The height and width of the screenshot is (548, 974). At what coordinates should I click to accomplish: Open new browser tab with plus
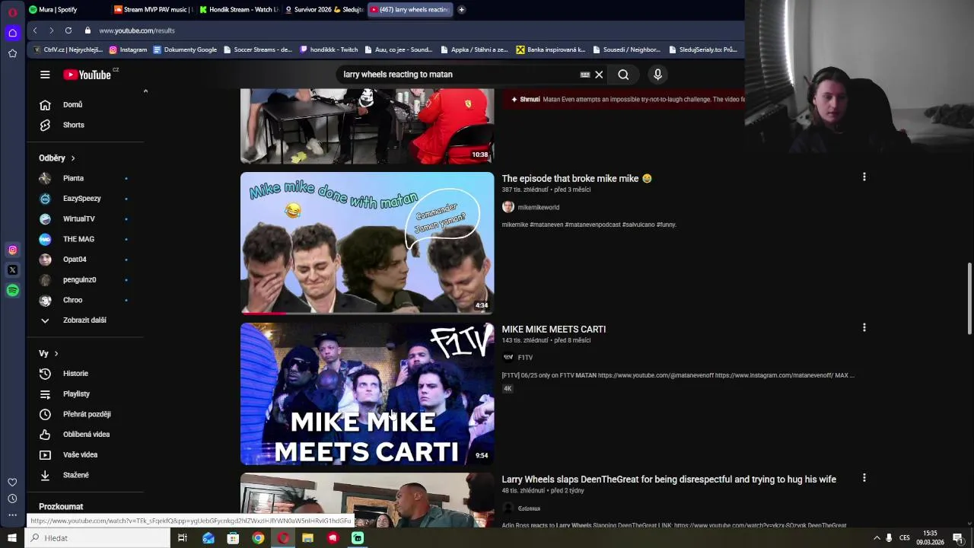coord(461,10)
